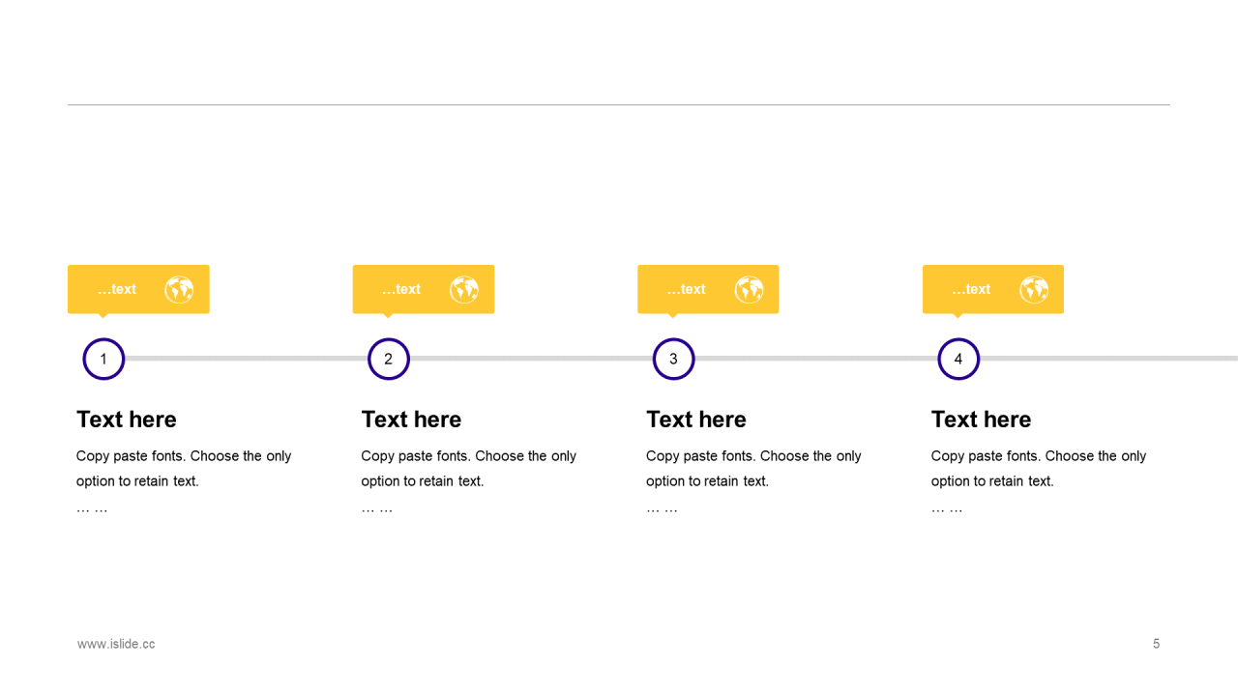Select the "Text here" heading under step 1

[x=127, y=420]
